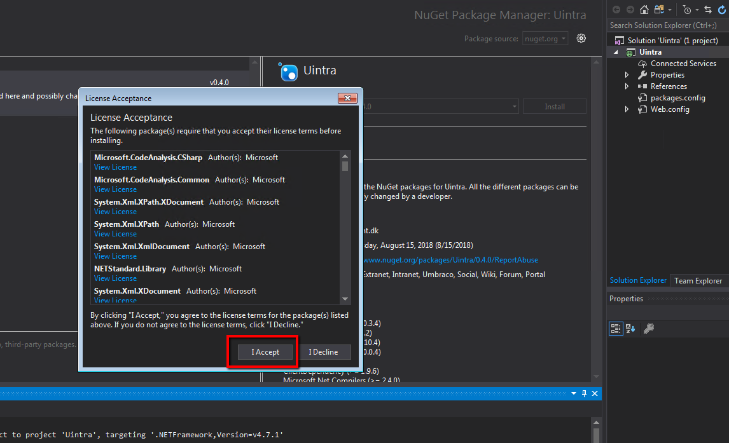Click the Install button
This screenshot has width=729, height=443.
[554, 106]
